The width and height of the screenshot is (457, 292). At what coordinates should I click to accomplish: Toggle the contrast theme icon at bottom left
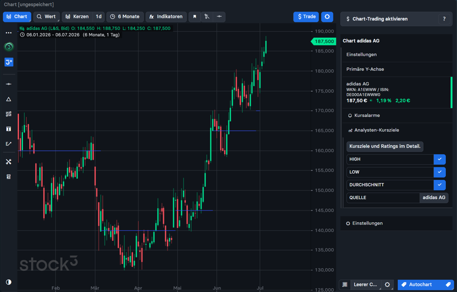(x=8, y=282)
